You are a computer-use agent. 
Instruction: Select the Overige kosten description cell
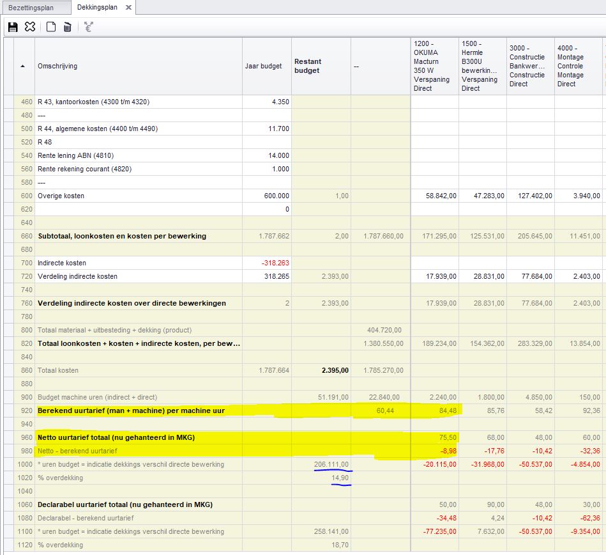(x=139, y=196)
